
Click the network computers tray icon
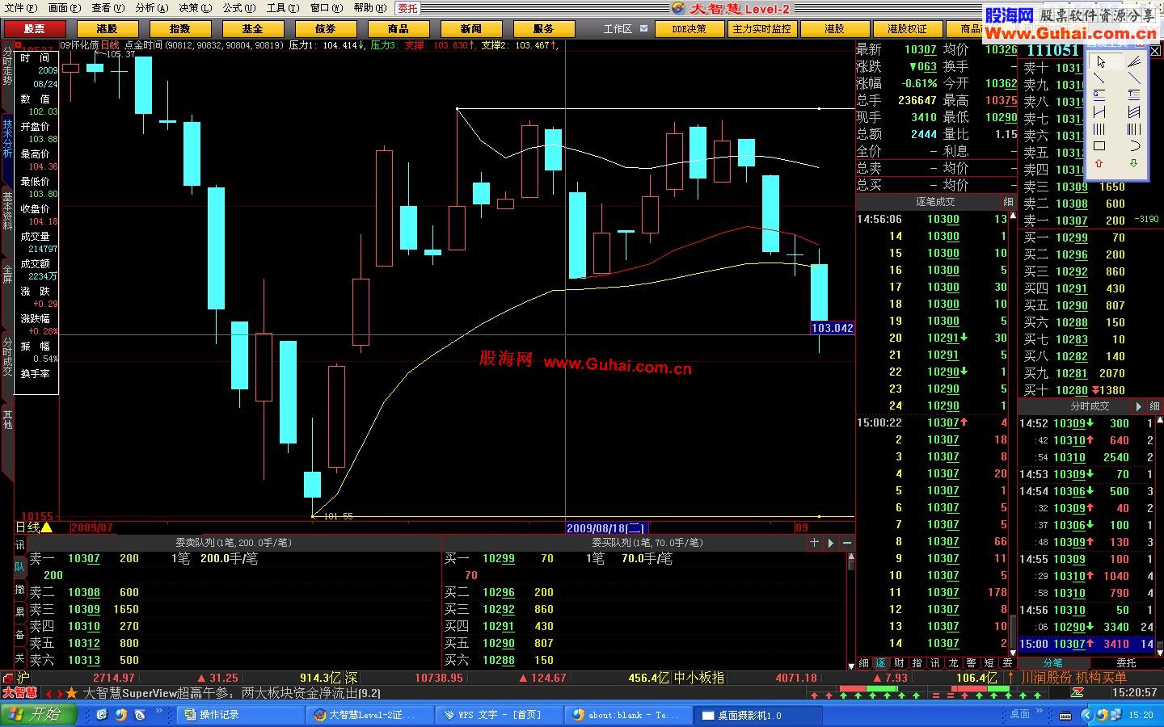[1116, 715]
